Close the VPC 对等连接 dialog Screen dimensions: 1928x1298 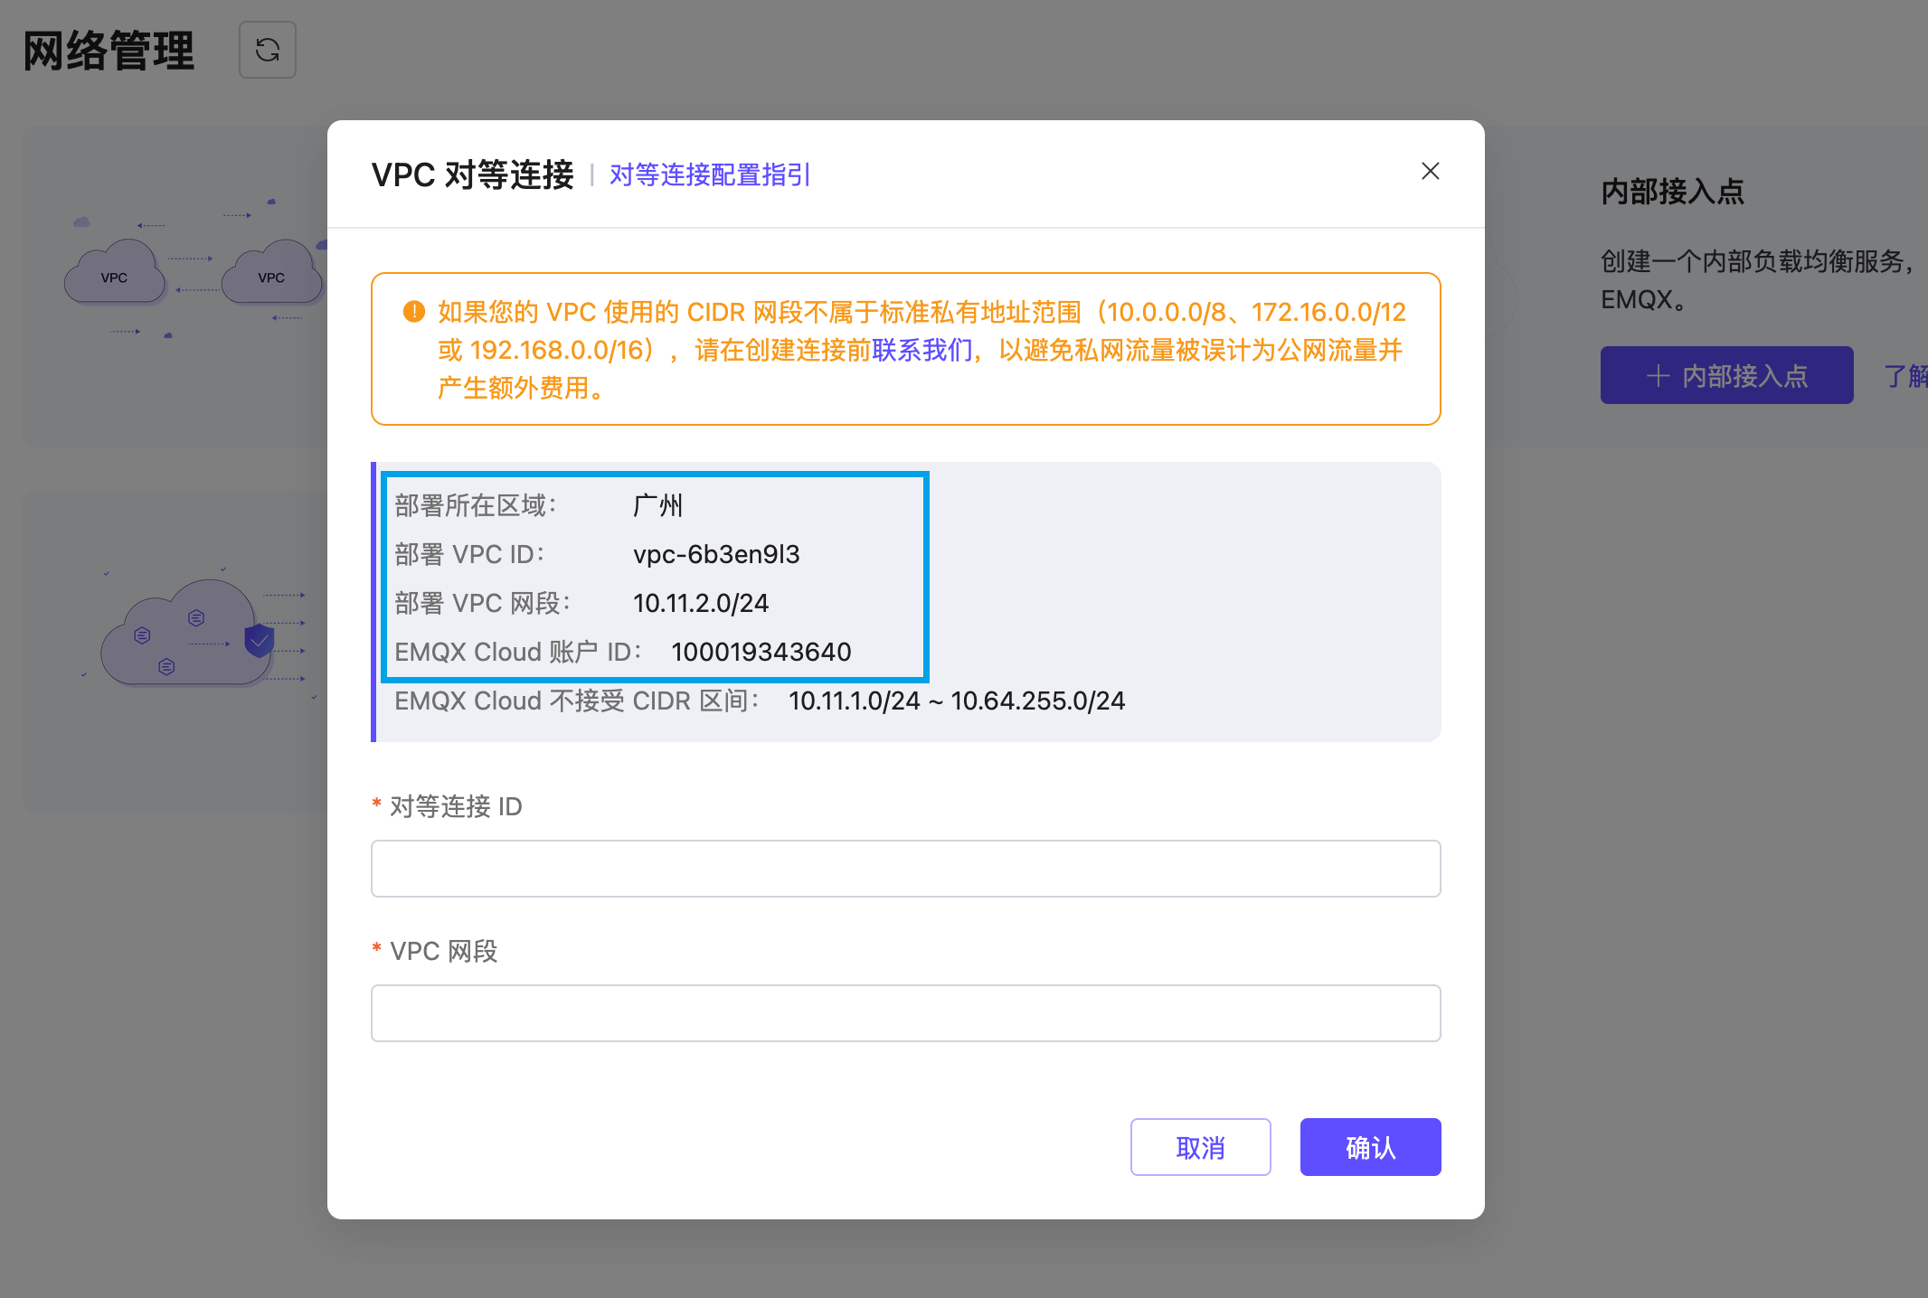[1430, 171]
